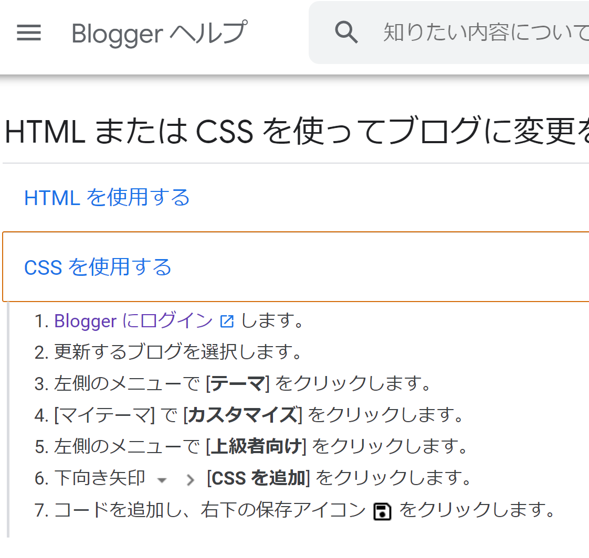This screenshot has width=589, height=558.
Task: Open the hamburger main menu
Action: (x=29, y=33)
